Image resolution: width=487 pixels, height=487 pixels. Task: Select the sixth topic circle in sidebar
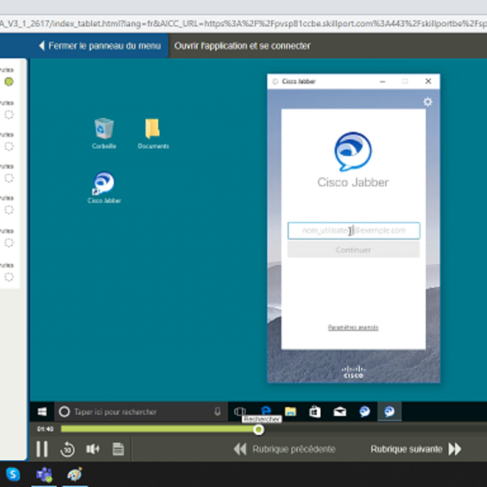click(x=9, y=242)
